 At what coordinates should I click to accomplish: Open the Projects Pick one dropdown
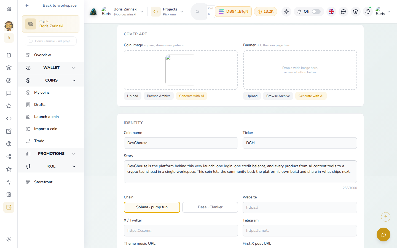point(167,12)
